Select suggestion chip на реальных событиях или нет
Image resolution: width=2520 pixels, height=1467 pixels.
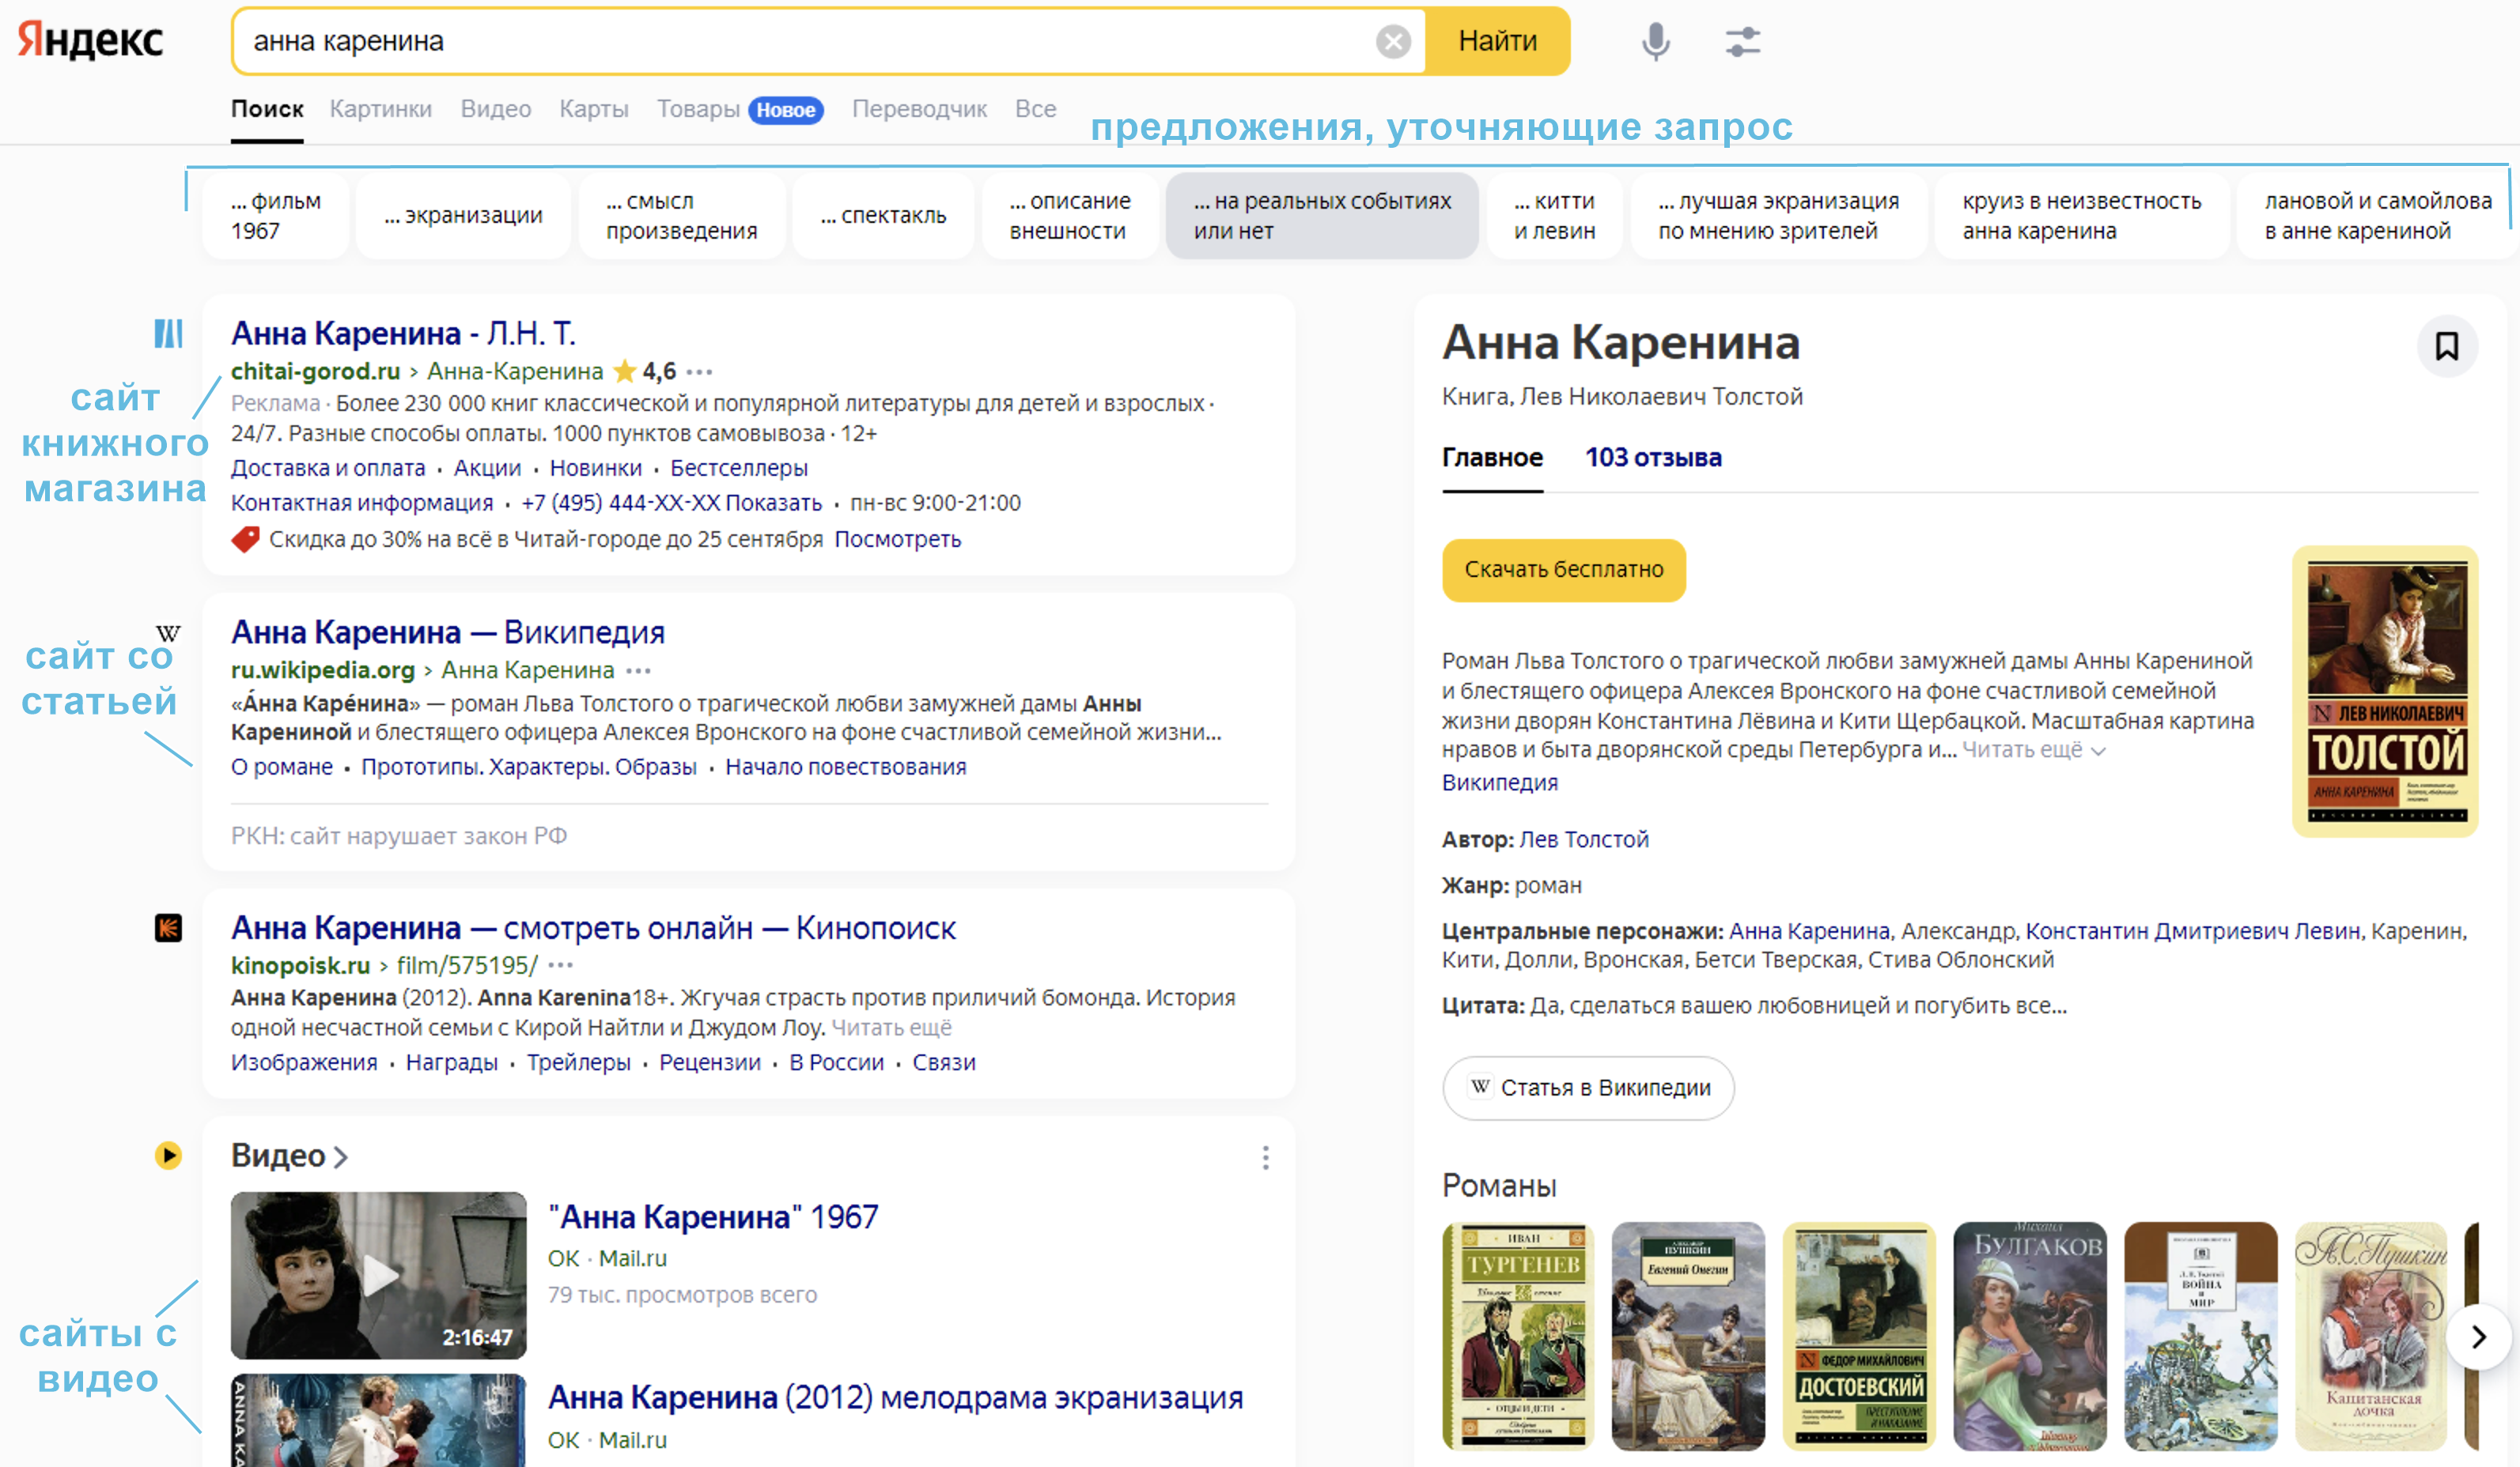(x=1322, y=216)
